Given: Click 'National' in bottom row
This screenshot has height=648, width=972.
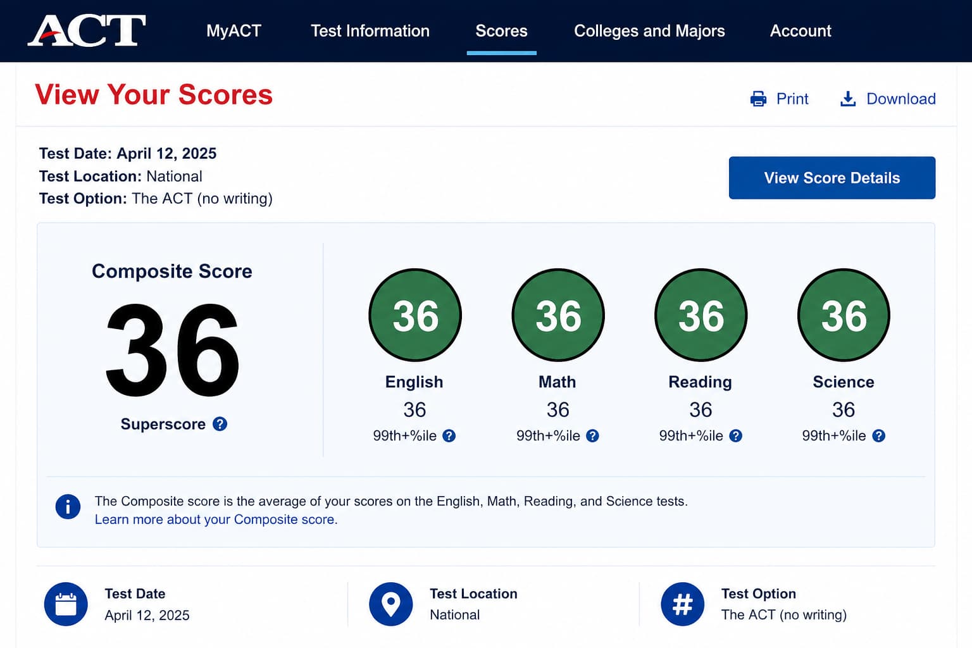Looking at the screenshot, I should 455,615.
